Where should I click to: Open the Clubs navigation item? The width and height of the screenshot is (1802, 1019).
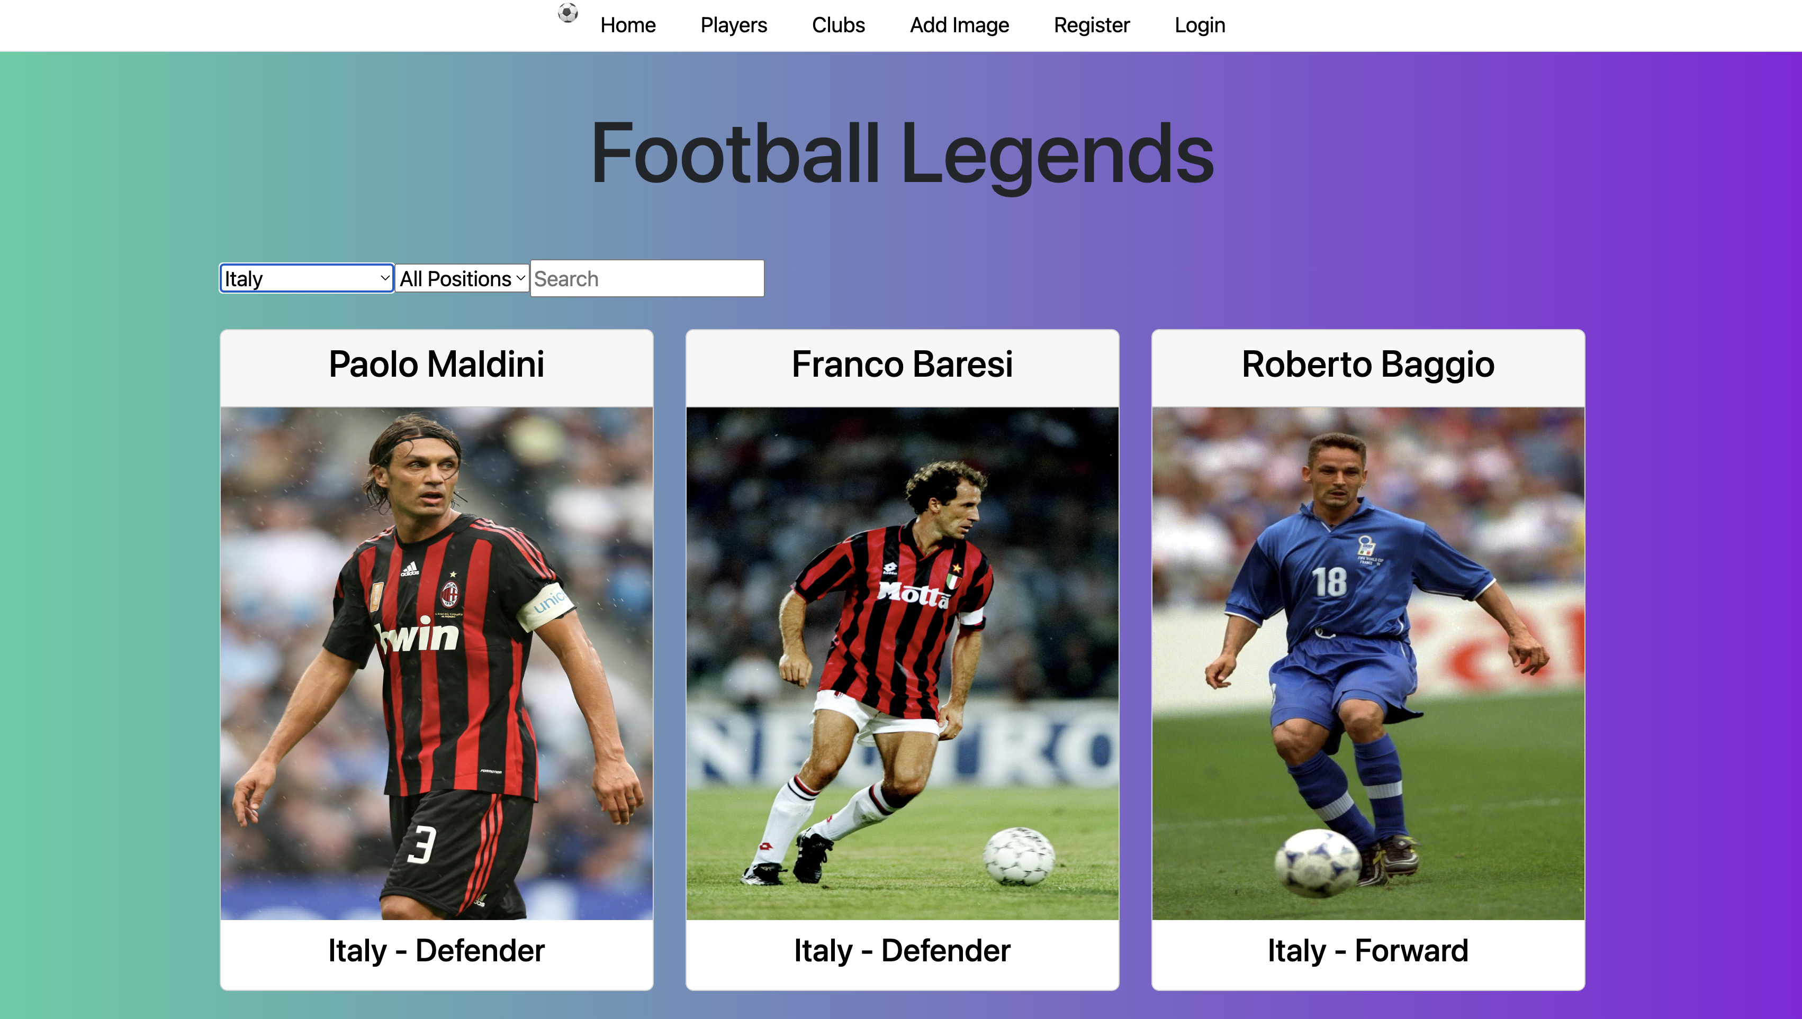point(838,25)
